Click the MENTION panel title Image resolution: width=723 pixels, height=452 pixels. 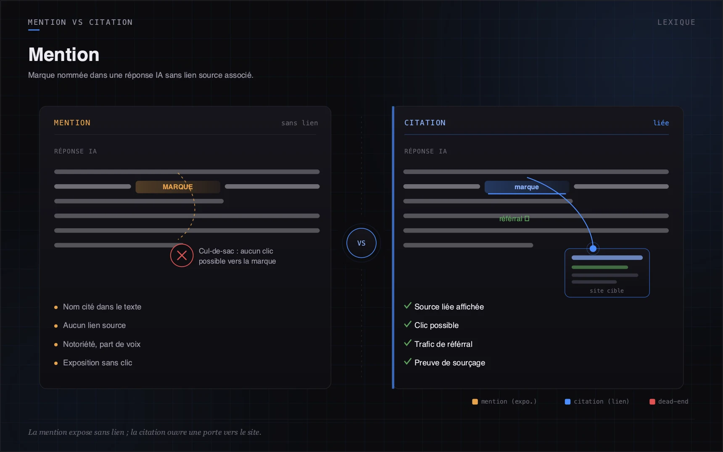72,123
